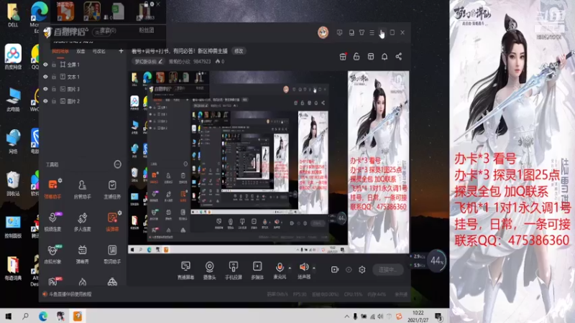Open the gift box icon with red dot
575x323 pixels.
click(343, 57)
